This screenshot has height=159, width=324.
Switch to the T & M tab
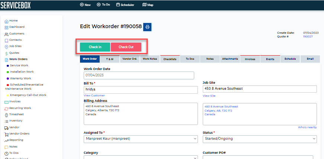click(110, 59)
